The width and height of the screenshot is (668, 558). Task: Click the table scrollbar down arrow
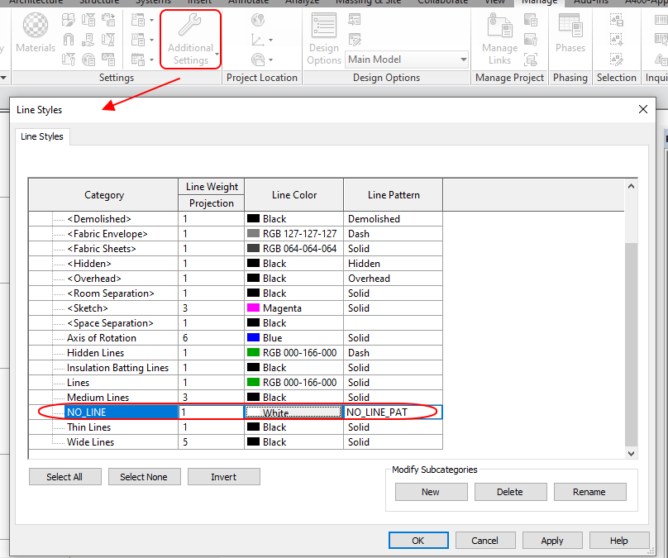click(632, 454)
